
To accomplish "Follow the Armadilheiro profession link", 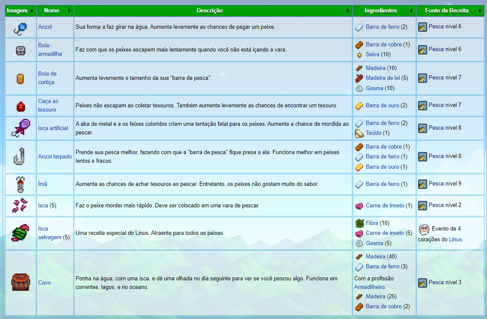I will [369, 287].
